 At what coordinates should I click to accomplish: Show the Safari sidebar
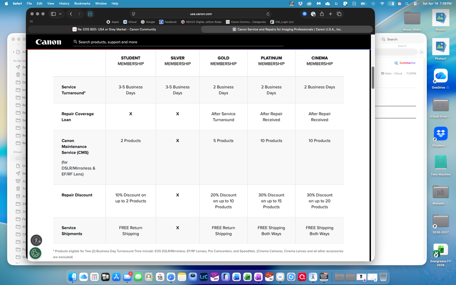point(53,14)
